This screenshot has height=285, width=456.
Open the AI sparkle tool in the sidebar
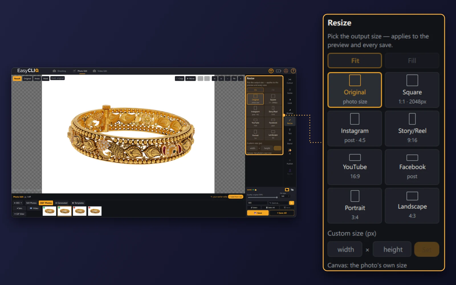pos(290,151)
